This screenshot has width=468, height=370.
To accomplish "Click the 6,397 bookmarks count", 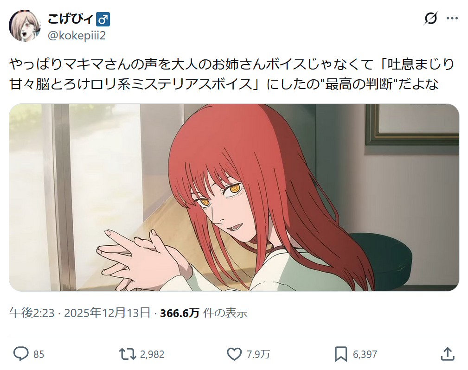I will tap(365, 355).
